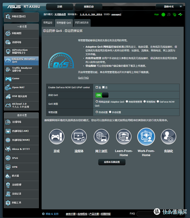Open AiProtection shield icon
190x218 pixels.
click(x=8, y=52)
